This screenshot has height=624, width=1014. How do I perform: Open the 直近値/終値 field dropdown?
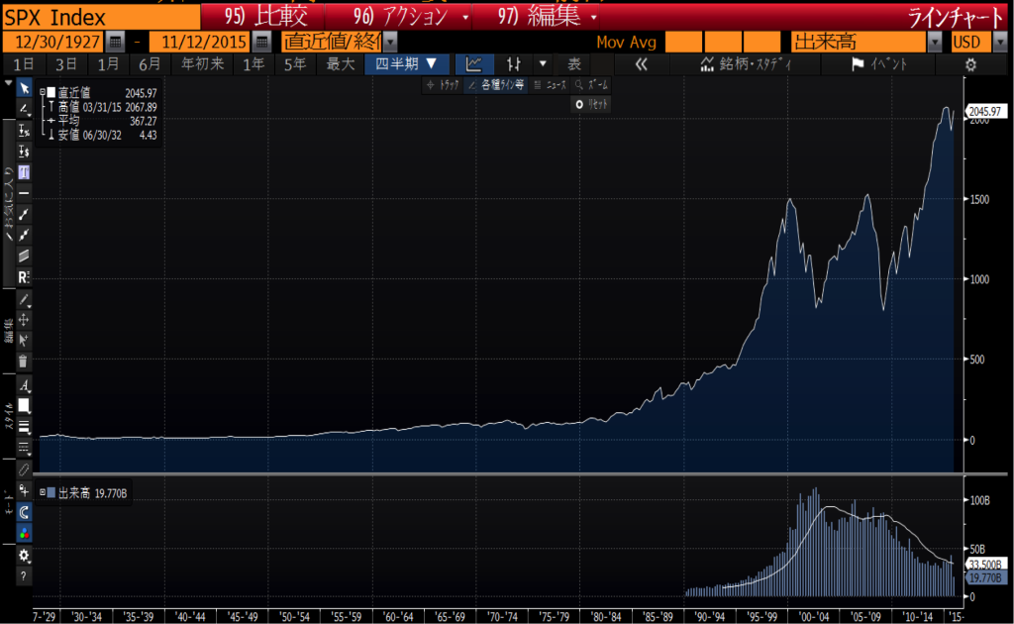point(390,42)
